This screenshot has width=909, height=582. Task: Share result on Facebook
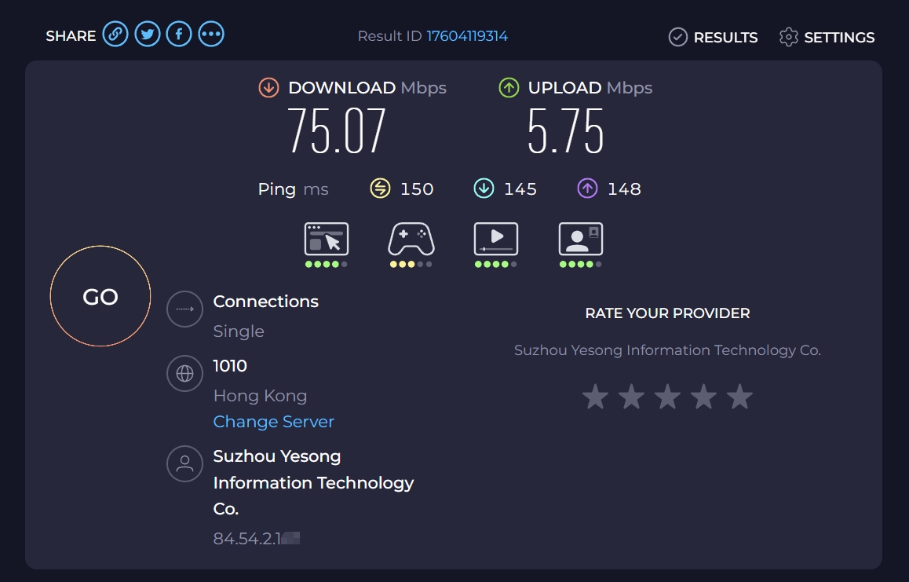click(179, 35)
